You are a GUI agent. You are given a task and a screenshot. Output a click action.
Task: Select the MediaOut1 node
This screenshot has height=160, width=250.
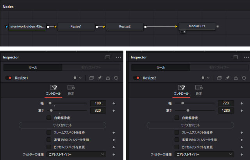[197, 26]
